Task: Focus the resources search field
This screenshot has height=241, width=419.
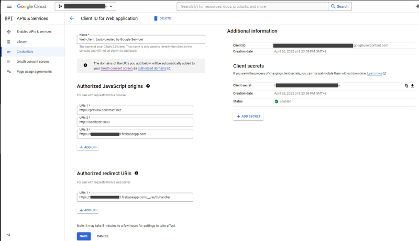Action: [x=252, y=6]
